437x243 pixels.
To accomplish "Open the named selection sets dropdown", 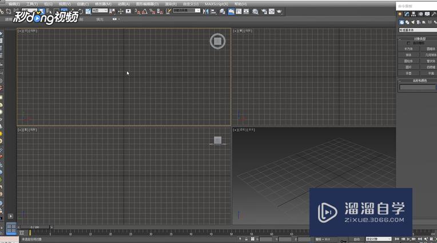I will coord(186,10).
